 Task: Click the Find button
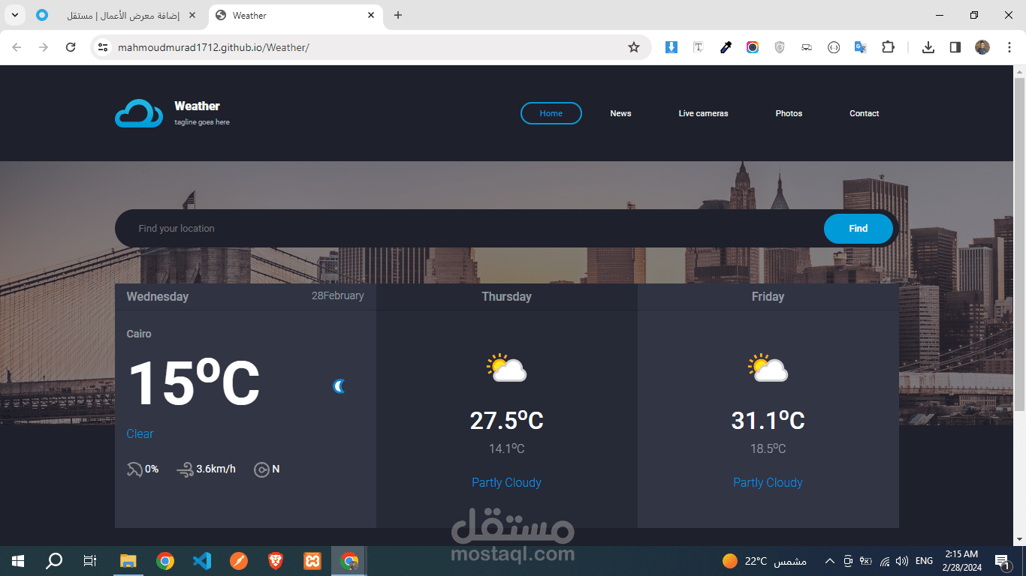coord(859,228)
